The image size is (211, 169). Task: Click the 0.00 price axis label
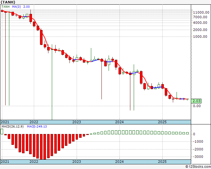[x=197, y=106]
